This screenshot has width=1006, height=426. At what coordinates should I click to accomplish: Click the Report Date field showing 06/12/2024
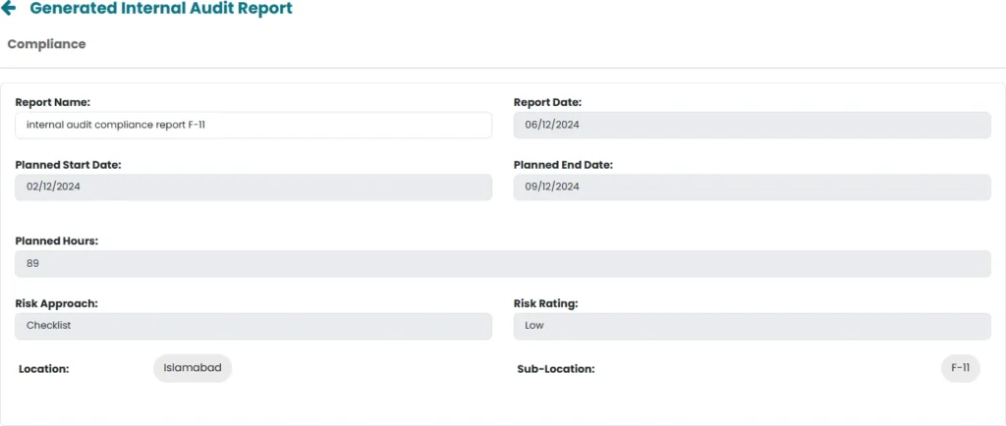pyautogui.click(x=752, y=125)
